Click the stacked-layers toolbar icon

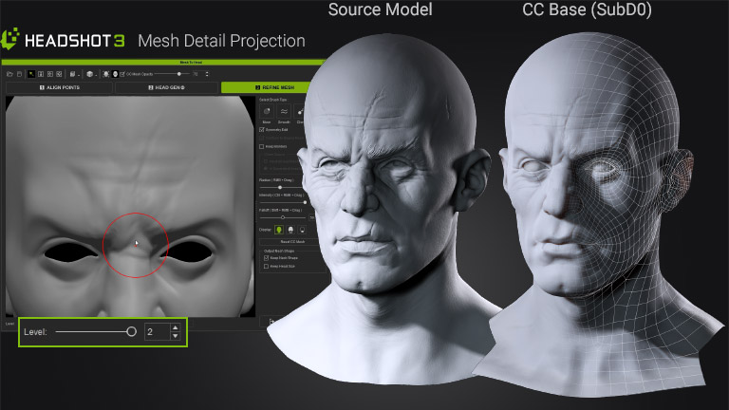click(x=72, y=74)
